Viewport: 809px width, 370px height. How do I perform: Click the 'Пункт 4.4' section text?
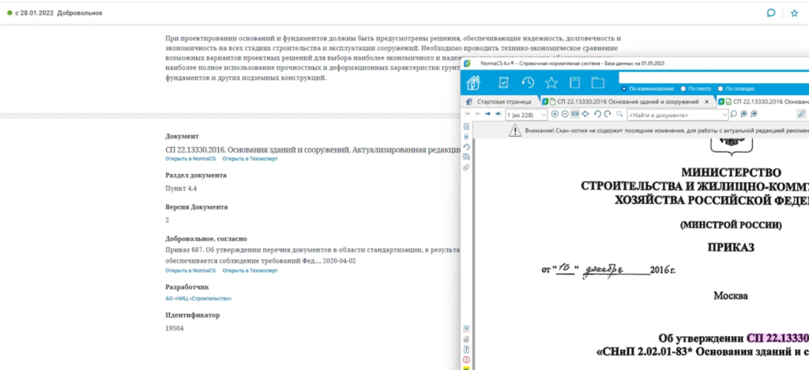coord(181,188)
